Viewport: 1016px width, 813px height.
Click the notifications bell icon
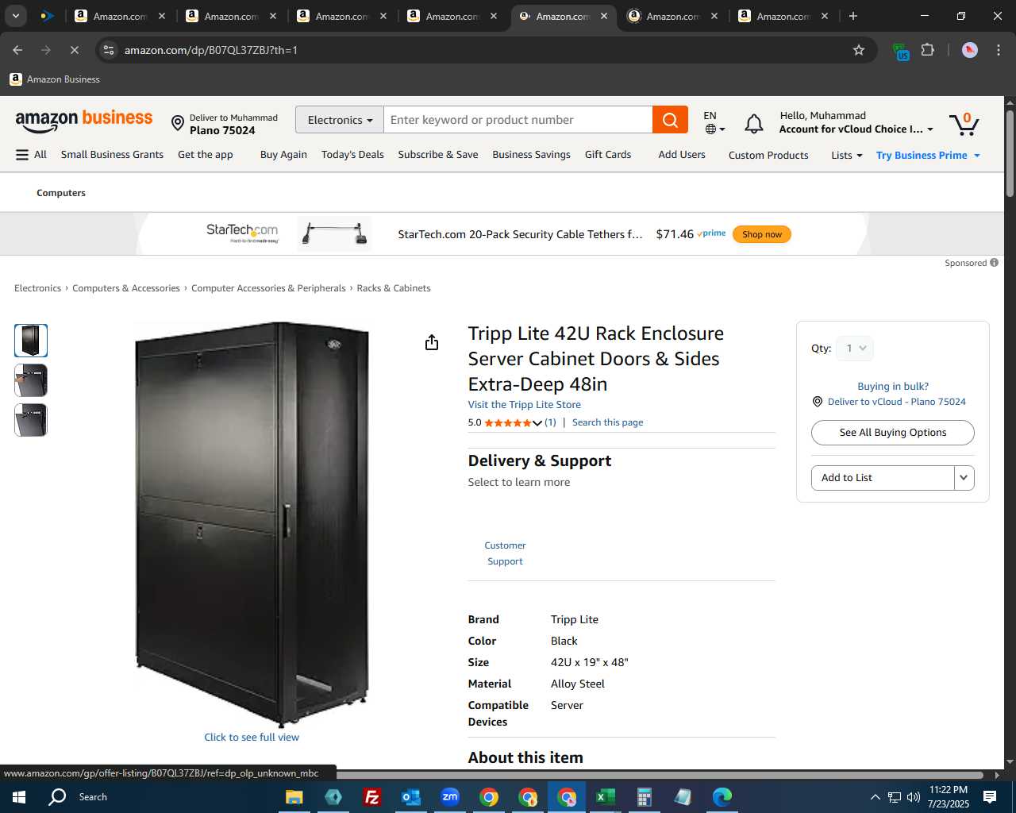(754, 123)
